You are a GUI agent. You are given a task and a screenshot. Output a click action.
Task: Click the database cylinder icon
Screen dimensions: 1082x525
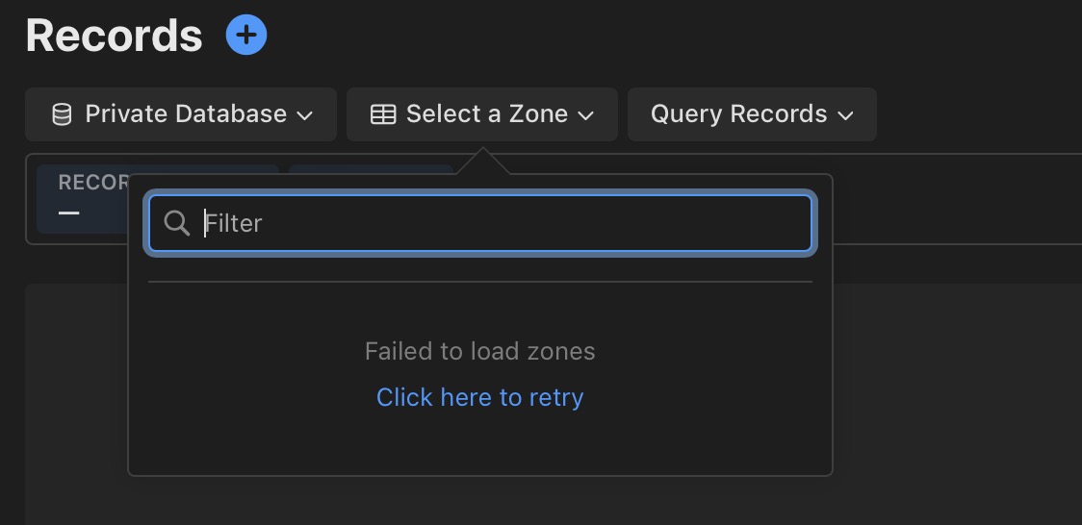pyautogui.click(x=63, y=114)
